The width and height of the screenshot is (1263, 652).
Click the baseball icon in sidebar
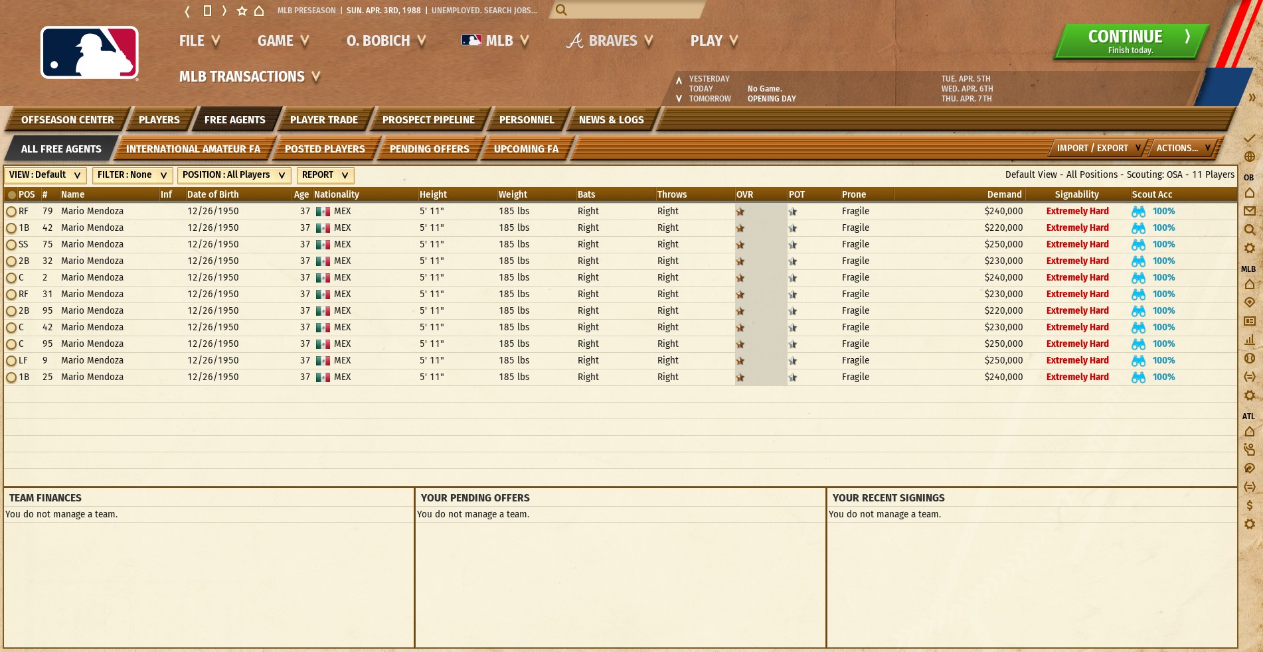coord(1249,358)
